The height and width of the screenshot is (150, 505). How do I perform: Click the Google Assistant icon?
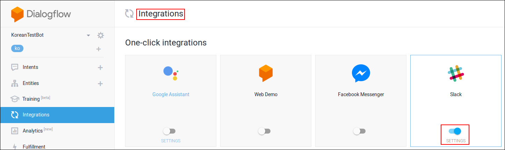tap(171, 73)
